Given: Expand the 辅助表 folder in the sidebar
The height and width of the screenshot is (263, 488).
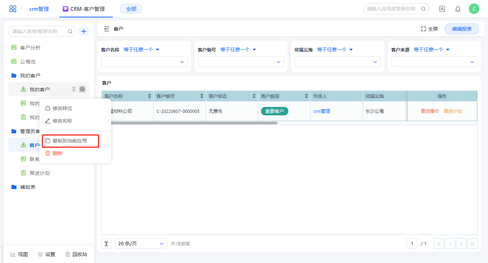Looking at the screenshot, I should tap(28, 187).
